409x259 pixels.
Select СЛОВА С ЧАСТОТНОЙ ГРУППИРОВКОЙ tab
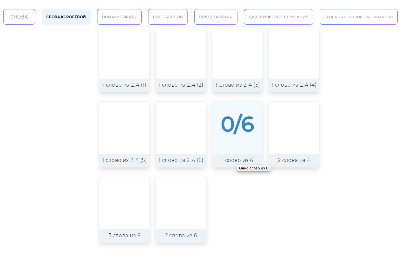[x=359, y=17]
